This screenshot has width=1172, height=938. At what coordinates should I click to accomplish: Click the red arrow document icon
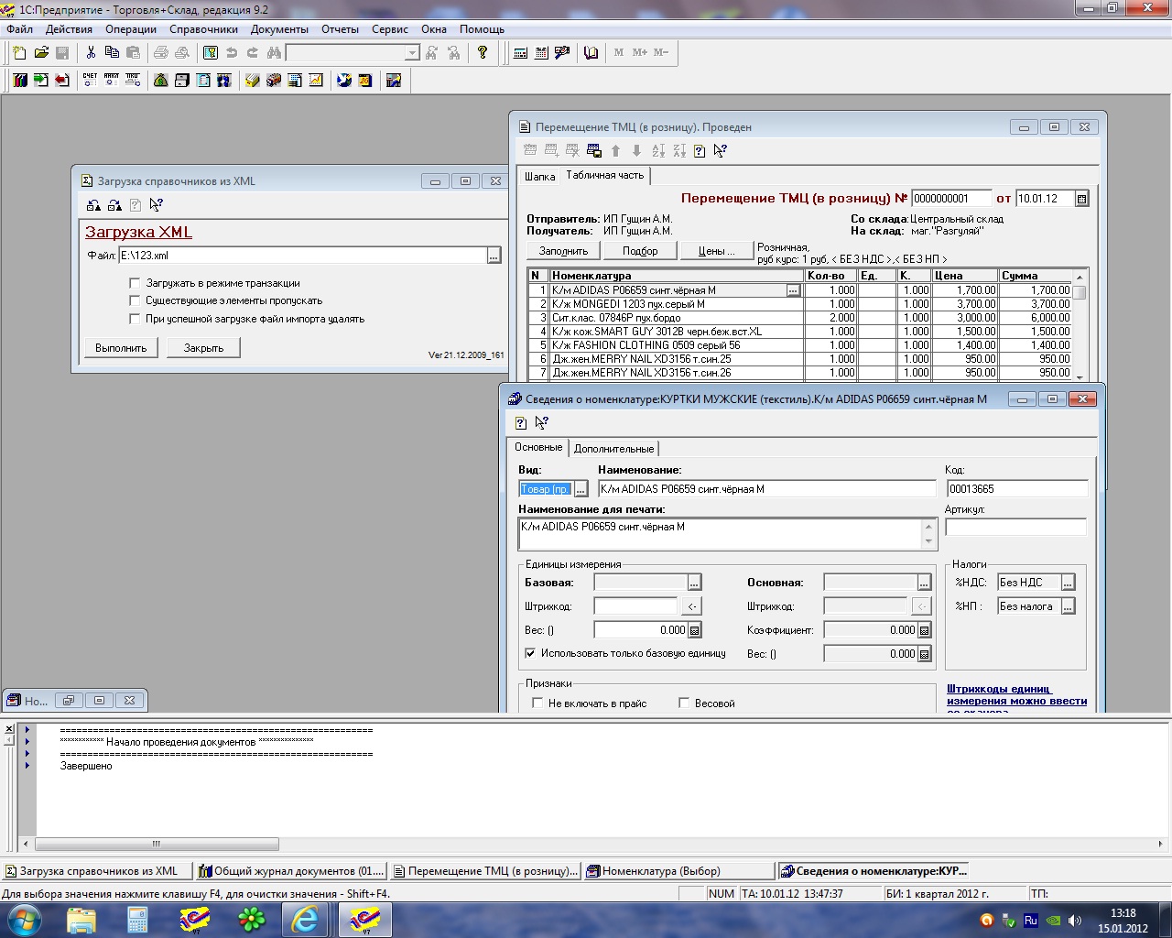point(61,81)
